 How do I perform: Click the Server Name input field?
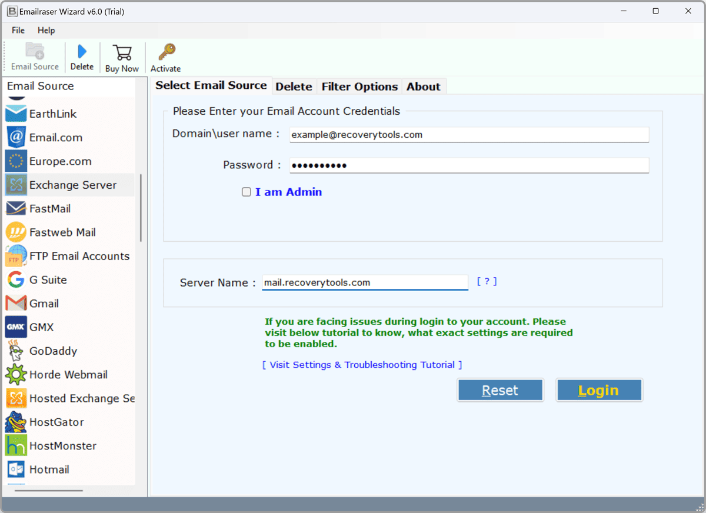click(365, 282)
